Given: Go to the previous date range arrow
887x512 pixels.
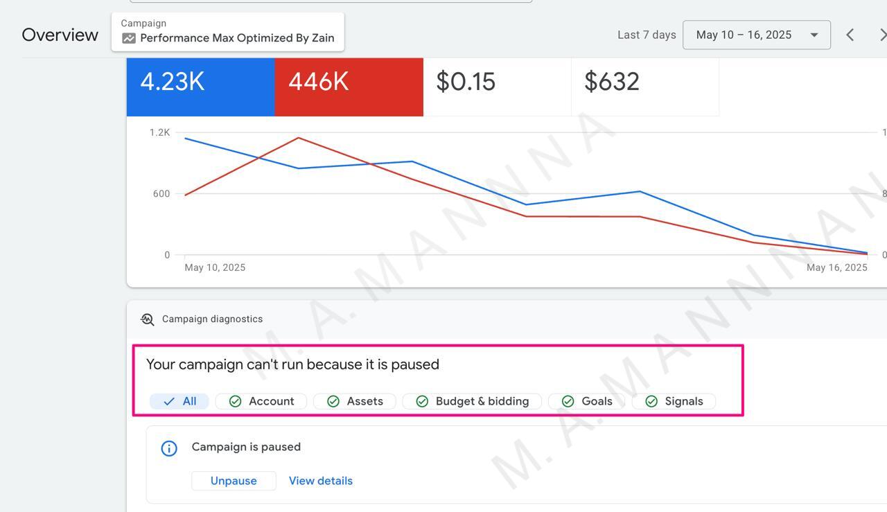Looking at the screenshot, I should (x=850, y=35).
